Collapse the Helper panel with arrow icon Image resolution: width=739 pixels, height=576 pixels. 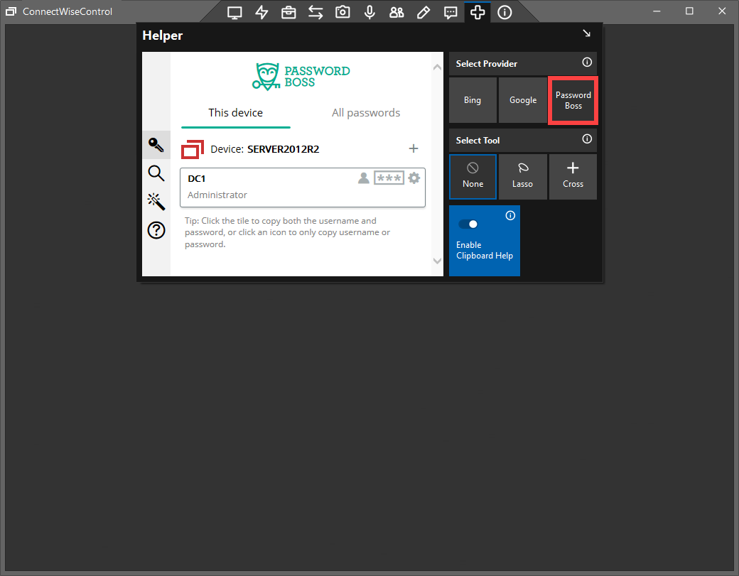pos(586,33)
